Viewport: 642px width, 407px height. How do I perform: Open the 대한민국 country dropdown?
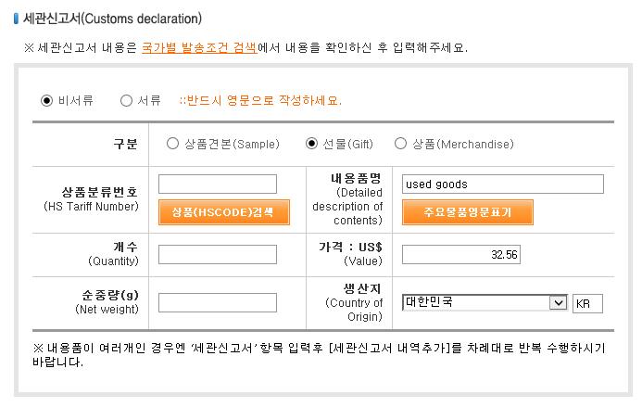click(x=485, y=302)
